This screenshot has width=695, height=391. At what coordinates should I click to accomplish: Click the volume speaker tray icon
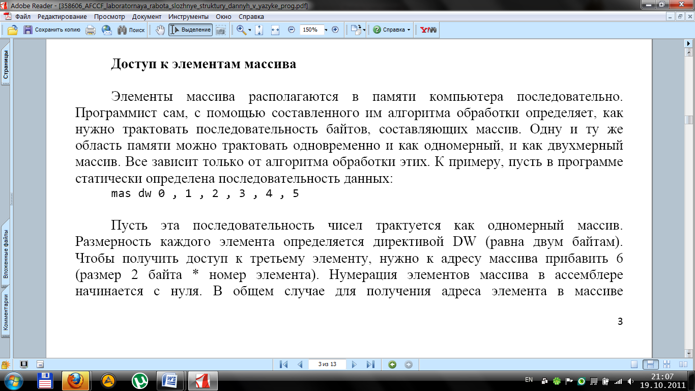(x=631, y=381)
